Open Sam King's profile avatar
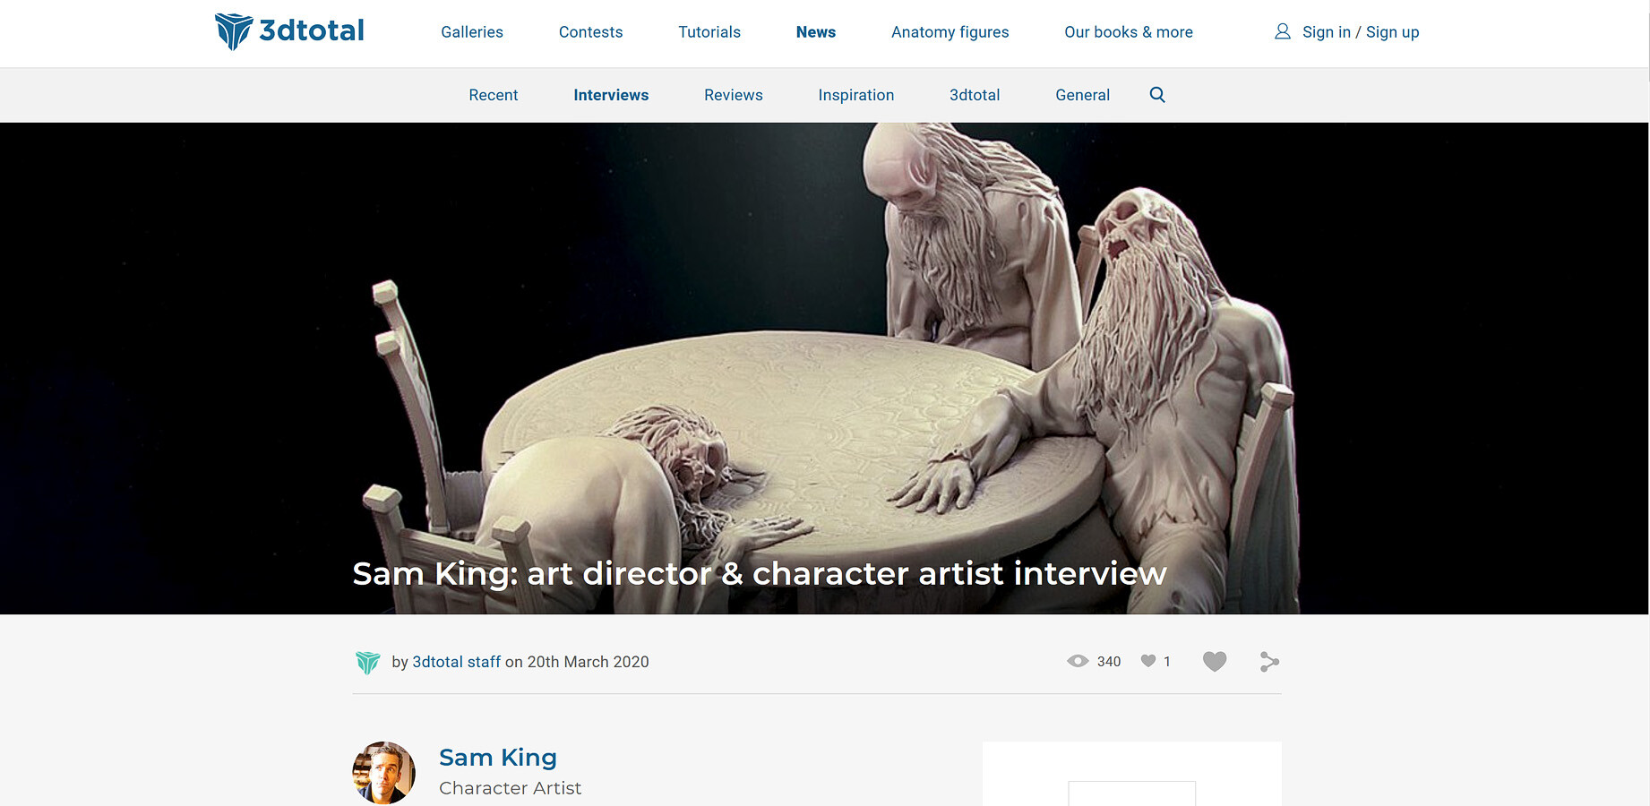This screenshot has height=806, width=1650. click(x=383, y=773)
